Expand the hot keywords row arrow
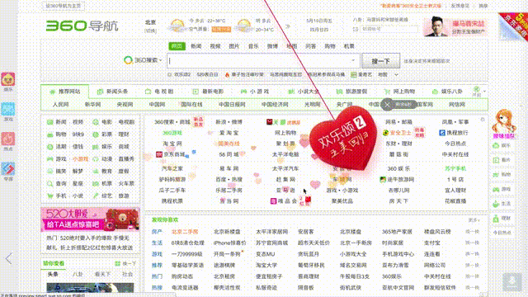Screen dimensions: 528x297 pos(396,75)
